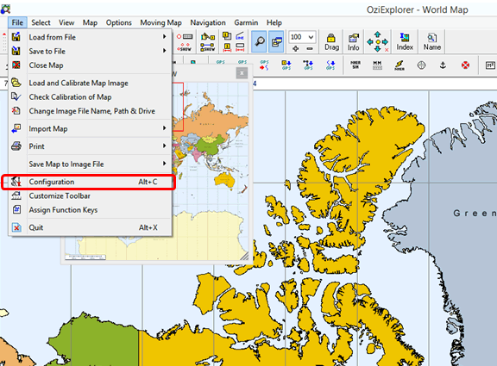Click the get track from GPS icon
The width and height of the screenshot is (497, 366).
(330, 65)
